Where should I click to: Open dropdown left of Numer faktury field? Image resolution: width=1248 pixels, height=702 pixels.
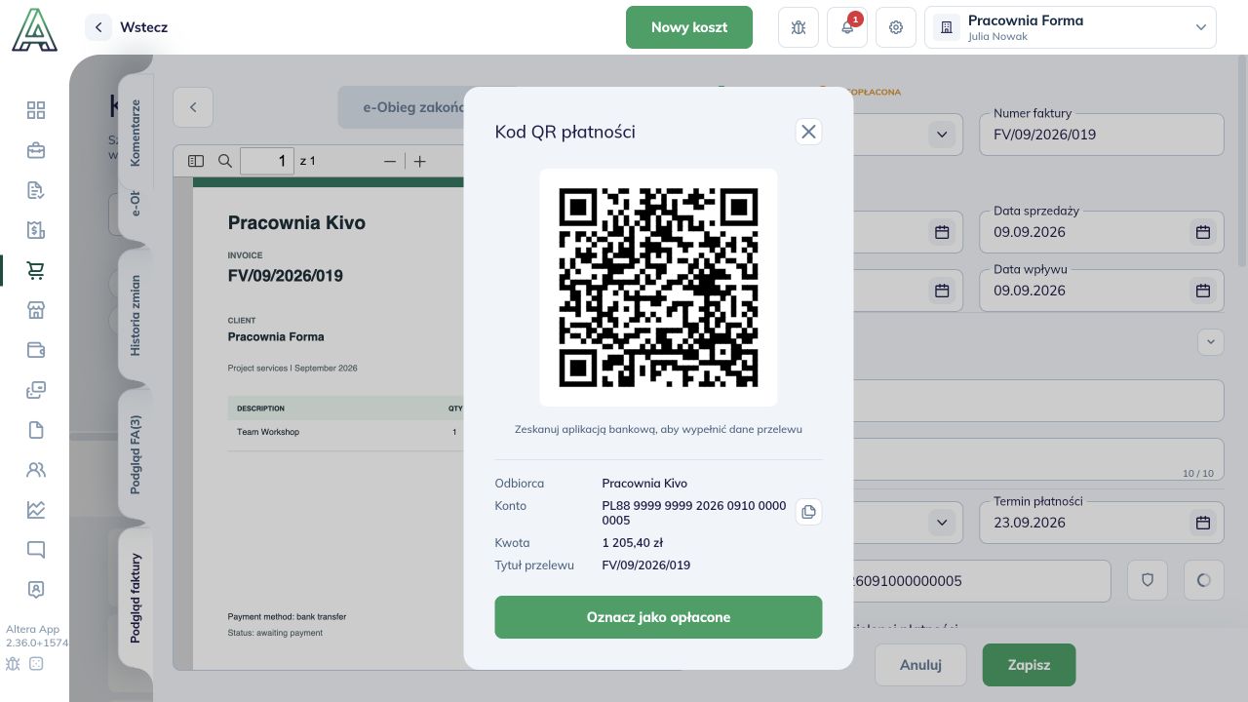(942, 135)
